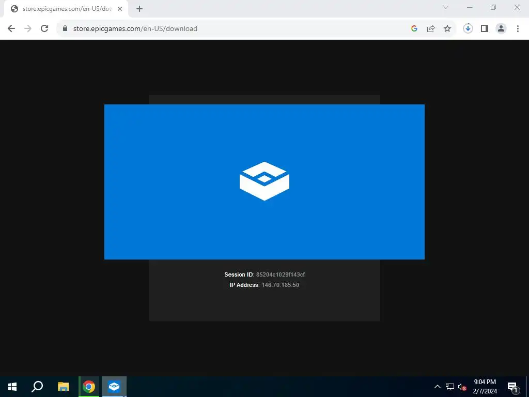The height and width of the screenshot is (397, 529).
Task: Select the Session ID value 85204c1029f143cf
Action: (x=281, y=274)
